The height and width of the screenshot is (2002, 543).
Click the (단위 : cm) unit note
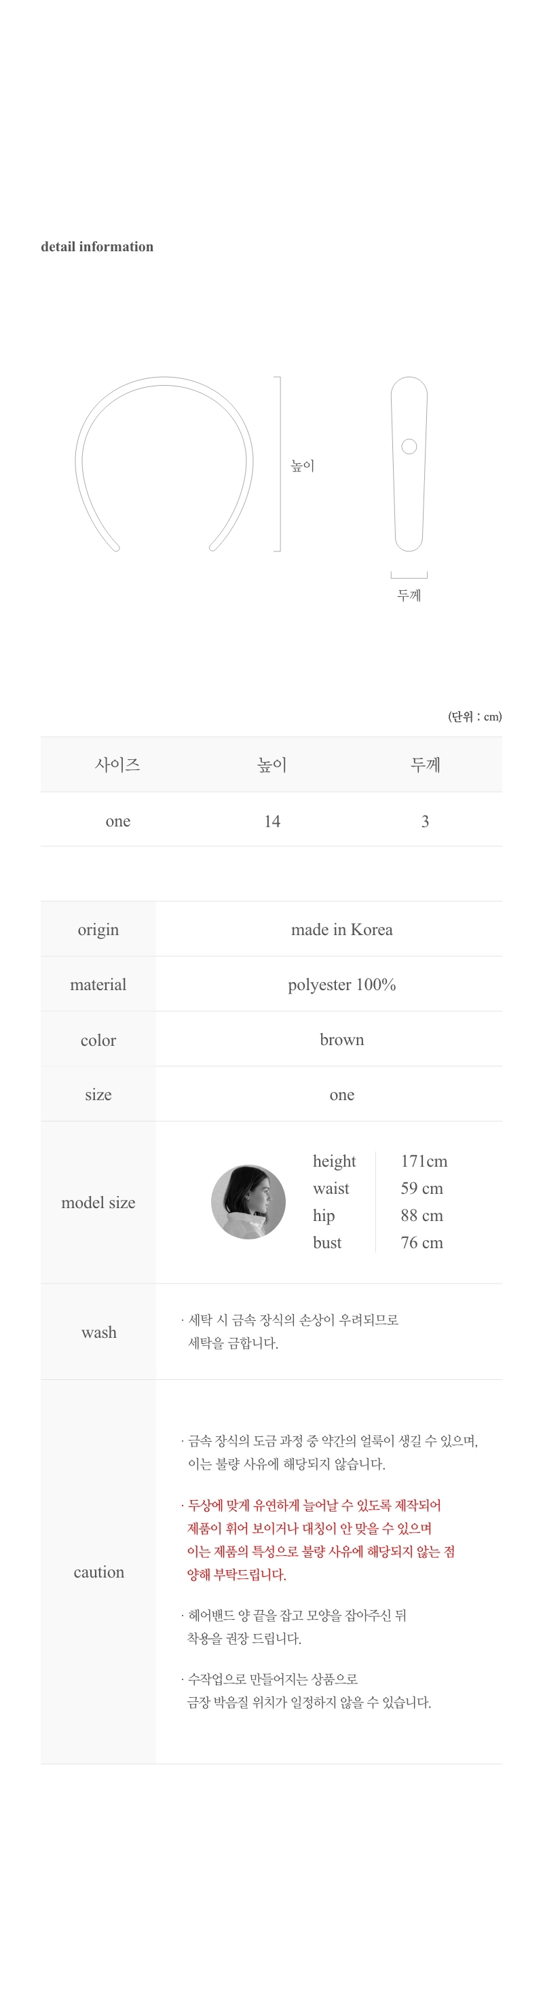474,716
